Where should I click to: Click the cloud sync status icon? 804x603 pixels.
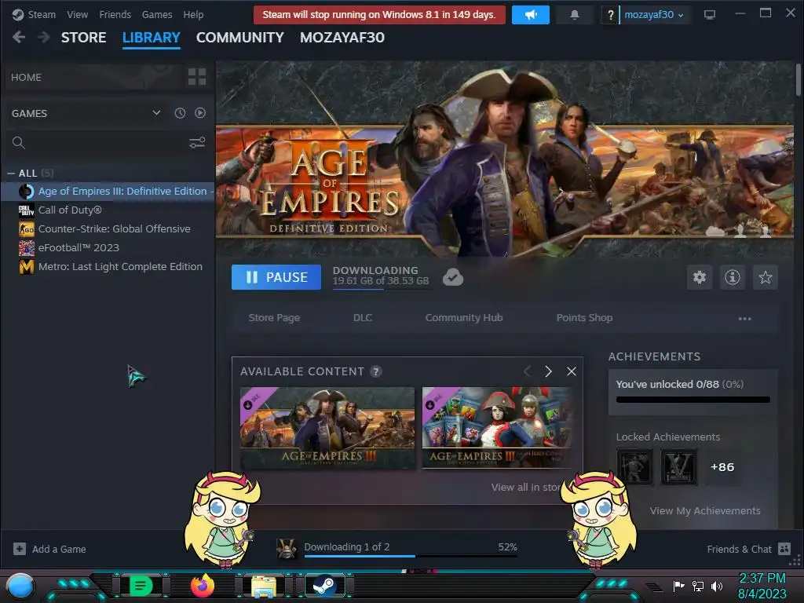[453, 277]
